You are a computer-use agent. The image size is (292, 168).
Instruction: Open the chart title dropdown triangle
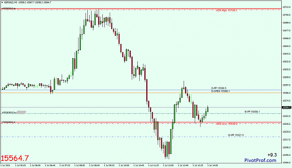coord(2,2)
